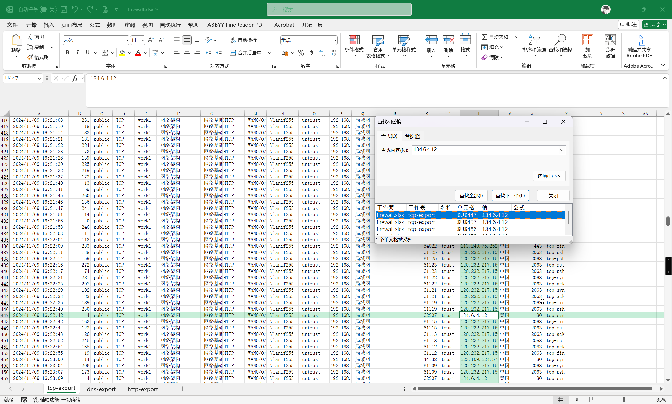Click in the Find what (查找内容) field

485,150
